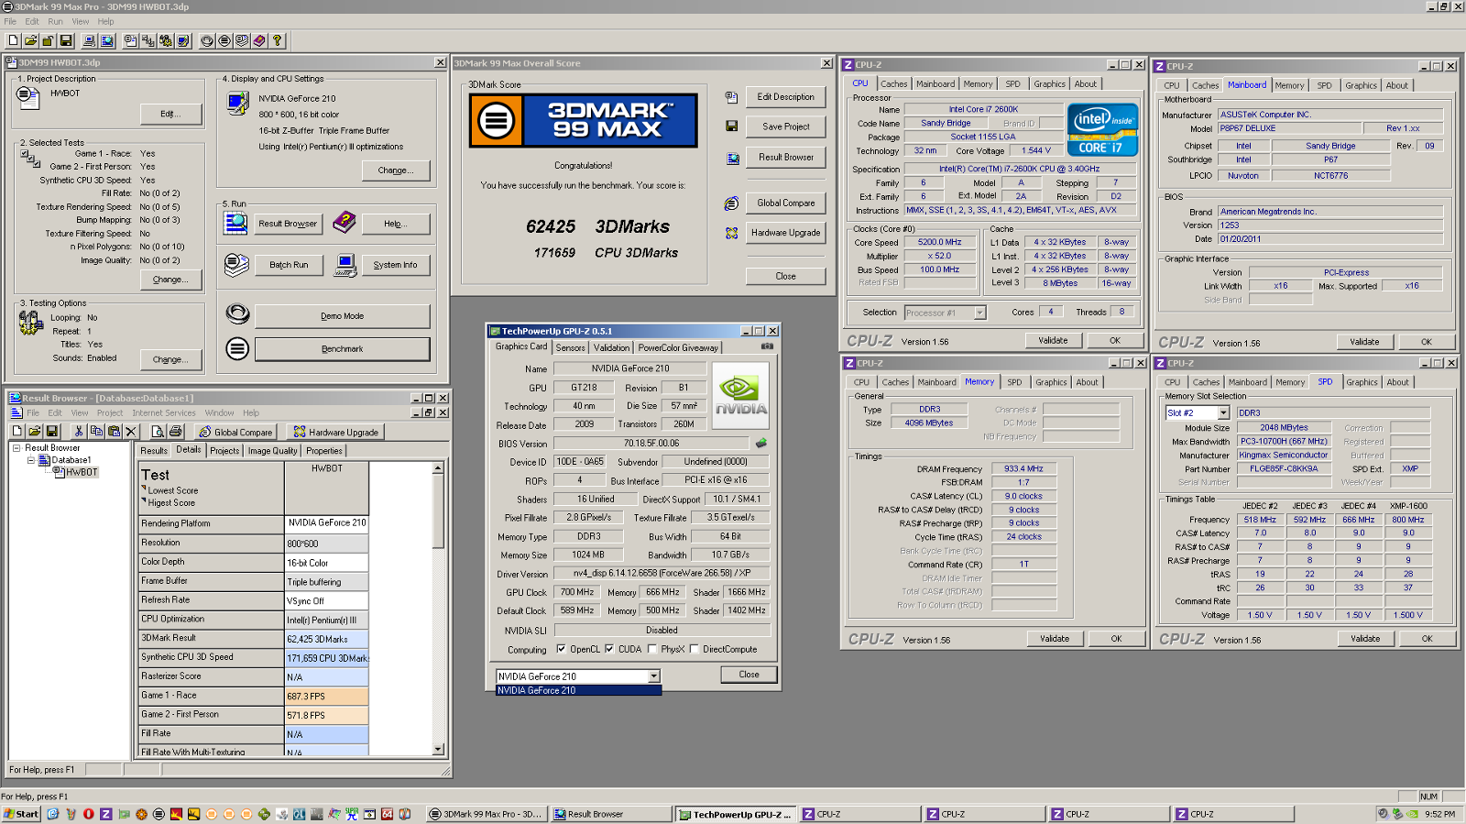
Task: Open memory Slot #2 dropdown in CPU-Z SPD
Action: (1223, 412)
